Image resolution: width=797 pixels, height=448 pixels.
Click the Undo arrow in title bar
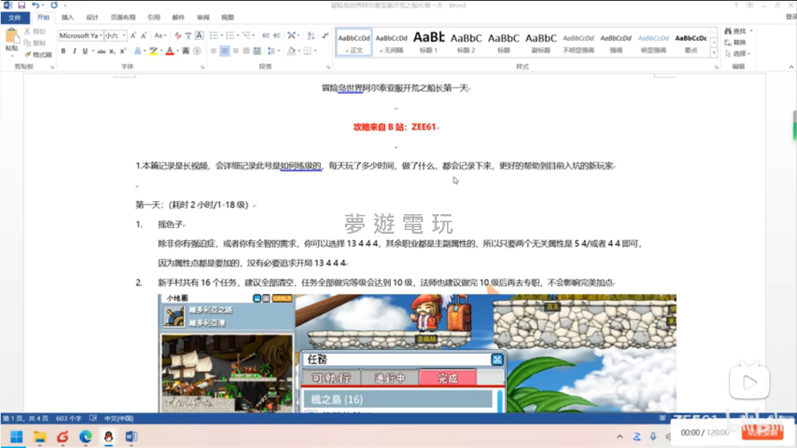tap(35, 5)
